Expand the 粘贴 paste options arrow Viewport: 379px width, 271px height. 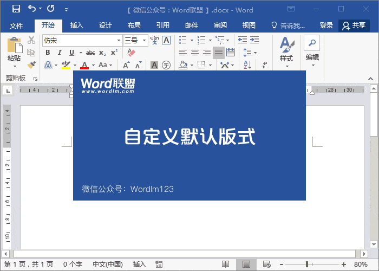tap(15, 66)
